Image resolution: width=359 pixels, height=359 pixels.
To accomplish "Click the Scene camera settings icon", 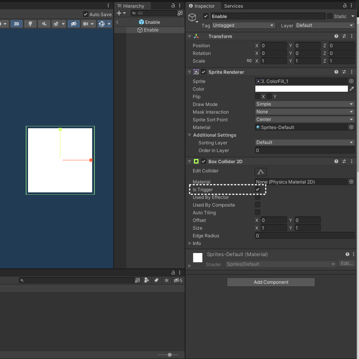I will 86,24.
